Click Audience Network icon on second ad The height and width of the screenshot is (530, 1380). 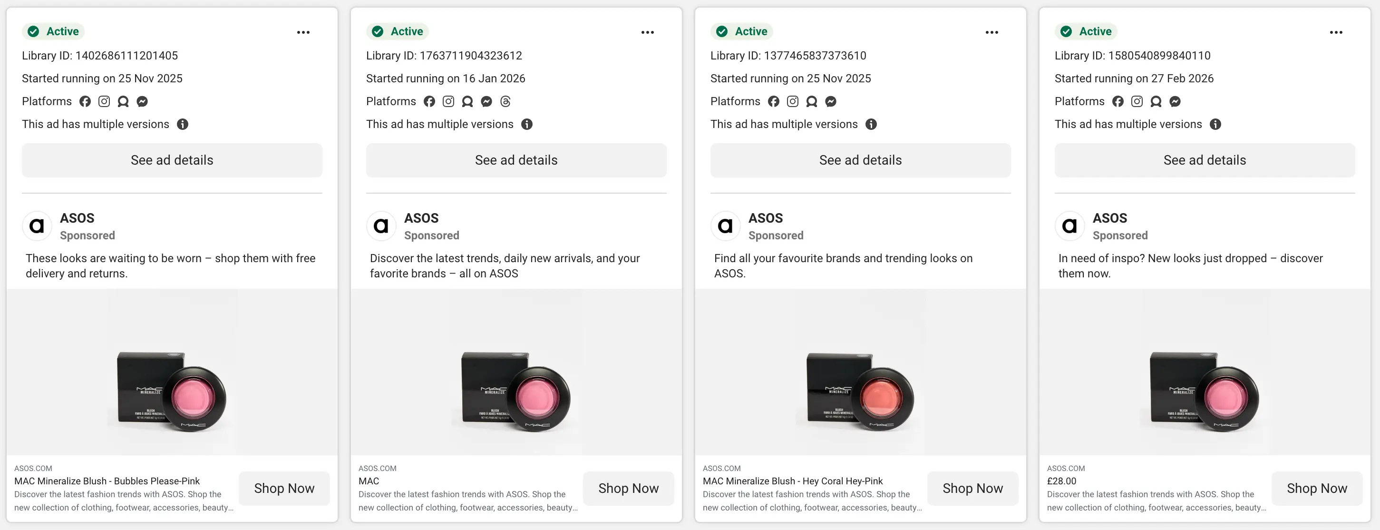tap(467, 101)
